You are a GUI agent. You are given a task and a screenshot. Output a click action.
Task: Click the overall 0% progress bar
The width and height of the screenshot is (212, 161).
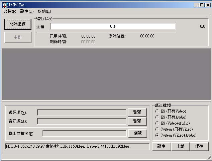point(113,26)
